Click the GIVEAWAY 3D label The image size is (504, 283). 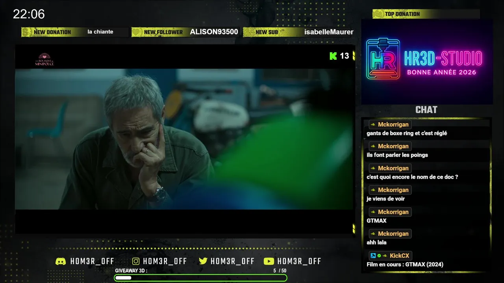131,271
